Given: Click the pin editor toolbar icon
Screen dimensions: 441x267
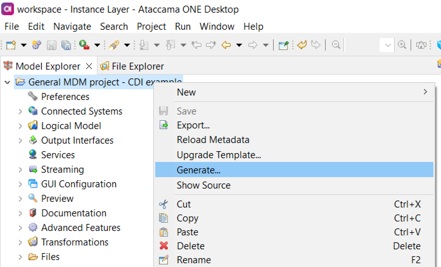Looking at the screenshot, I should [283, 45].
